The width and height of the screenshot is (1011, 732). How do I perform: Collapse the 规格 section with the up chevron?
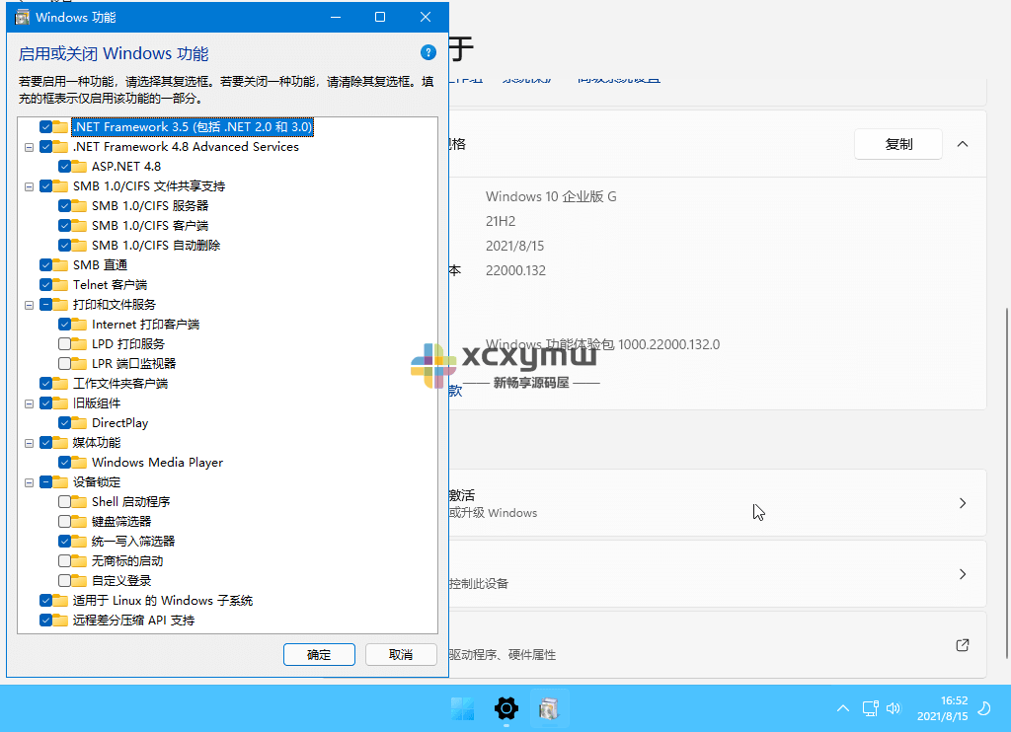coord(963,144)
